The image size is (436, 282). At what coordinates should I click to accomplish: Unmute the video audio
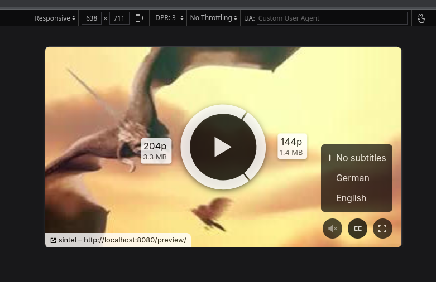[x=332, y=228]
